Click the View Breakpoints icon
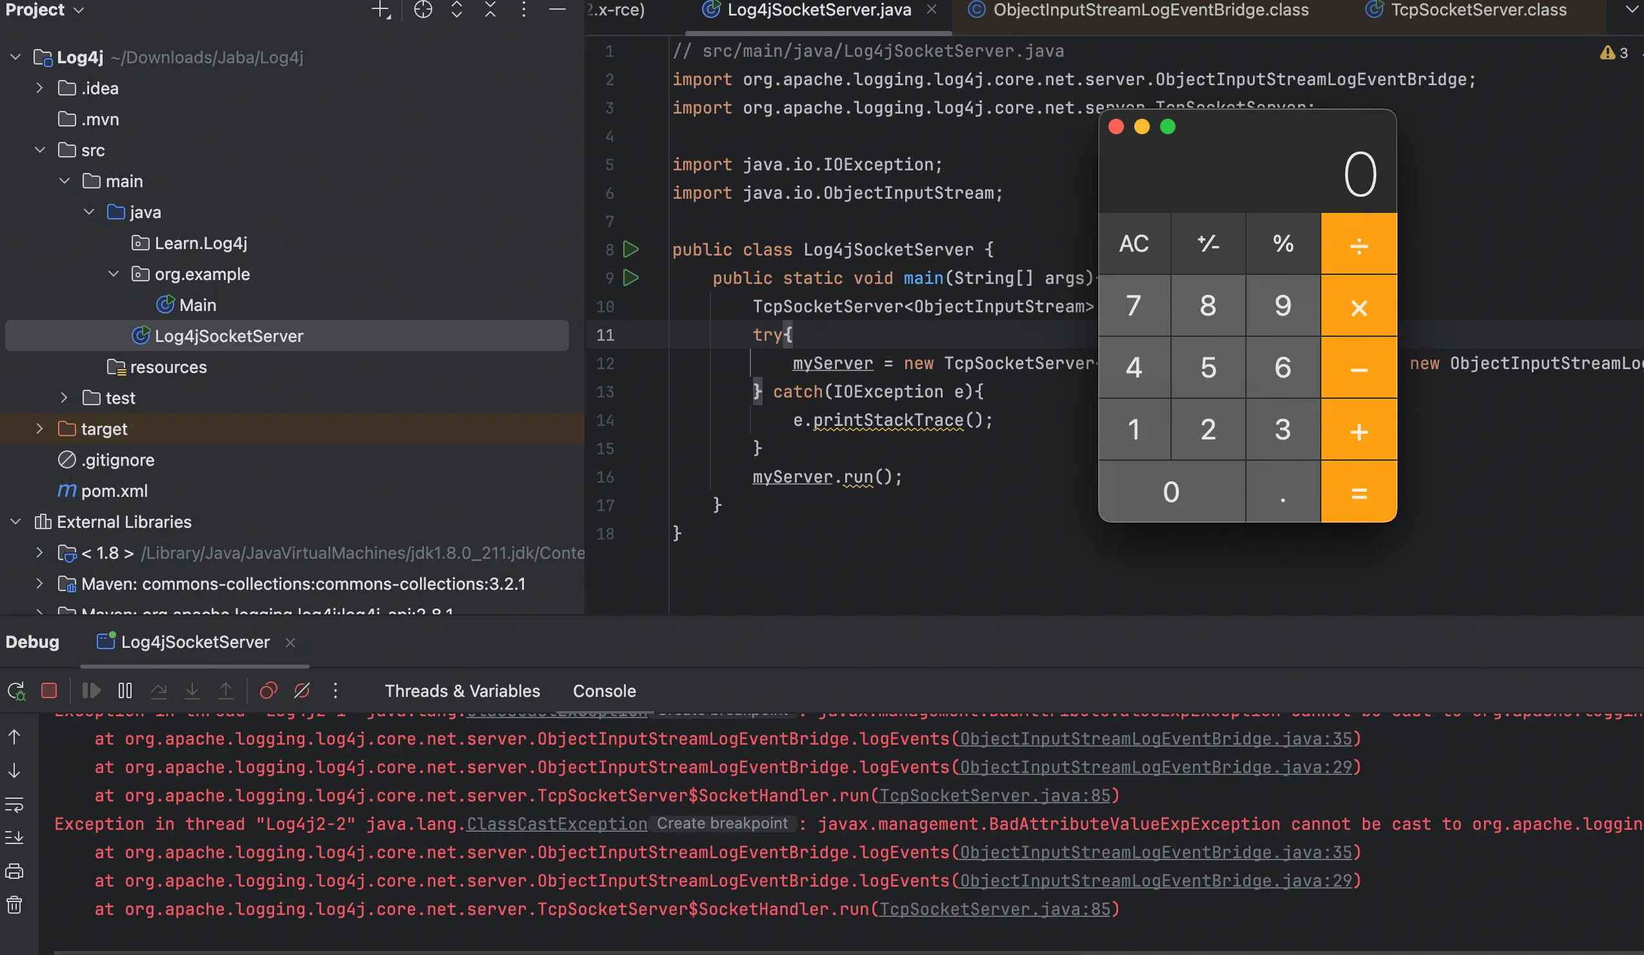Image resolution: width=1644 pixels, height=955 pixels. (268, 690)
